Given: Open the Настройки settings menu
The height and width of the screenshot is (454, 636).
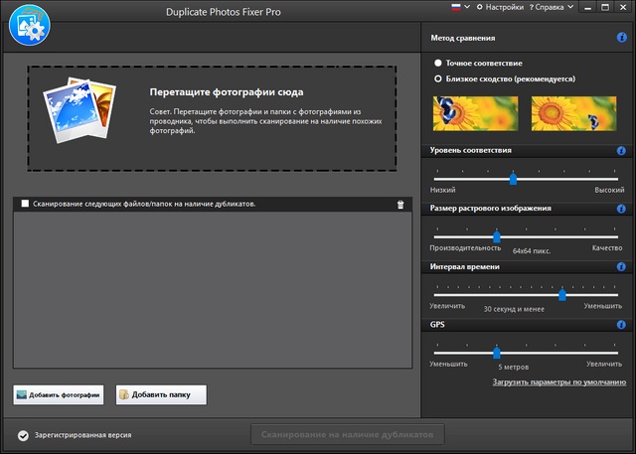Looking at the screenshot, I should point(503,7).
